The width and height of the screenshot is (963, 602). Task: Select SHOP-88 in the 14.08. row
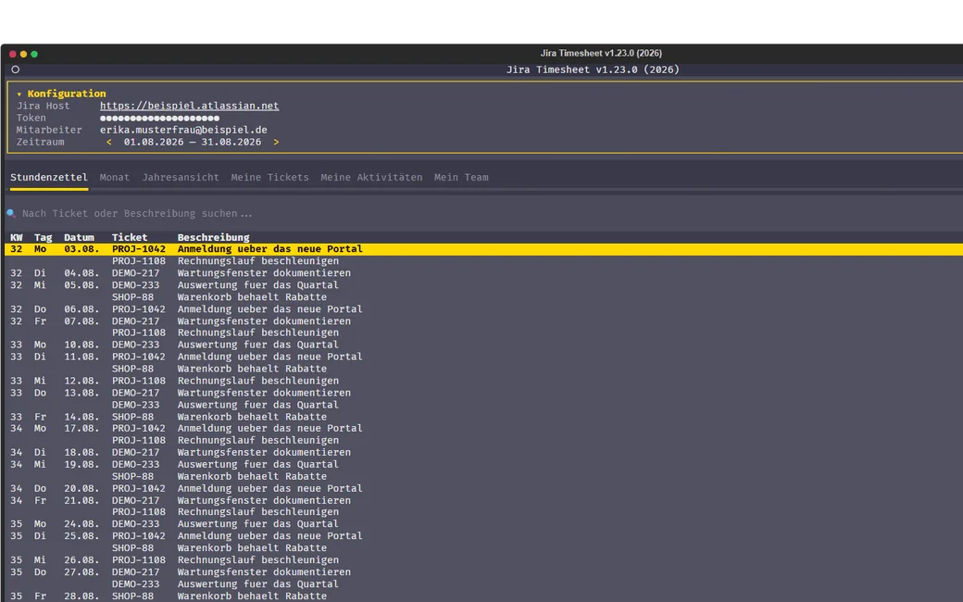132,417
